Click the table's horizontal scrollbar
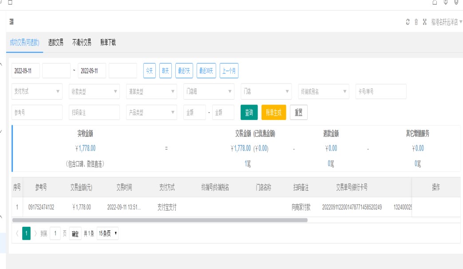 [160, 220]
